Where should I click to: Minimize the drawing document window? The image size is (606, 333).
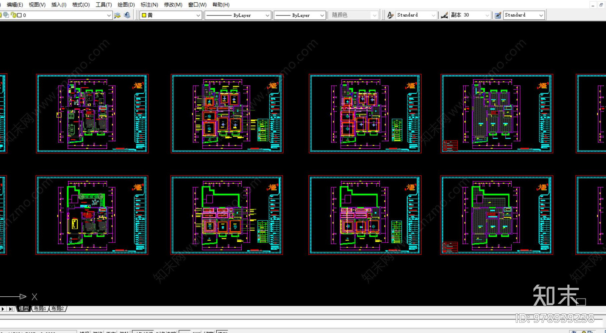coord(593,5)
